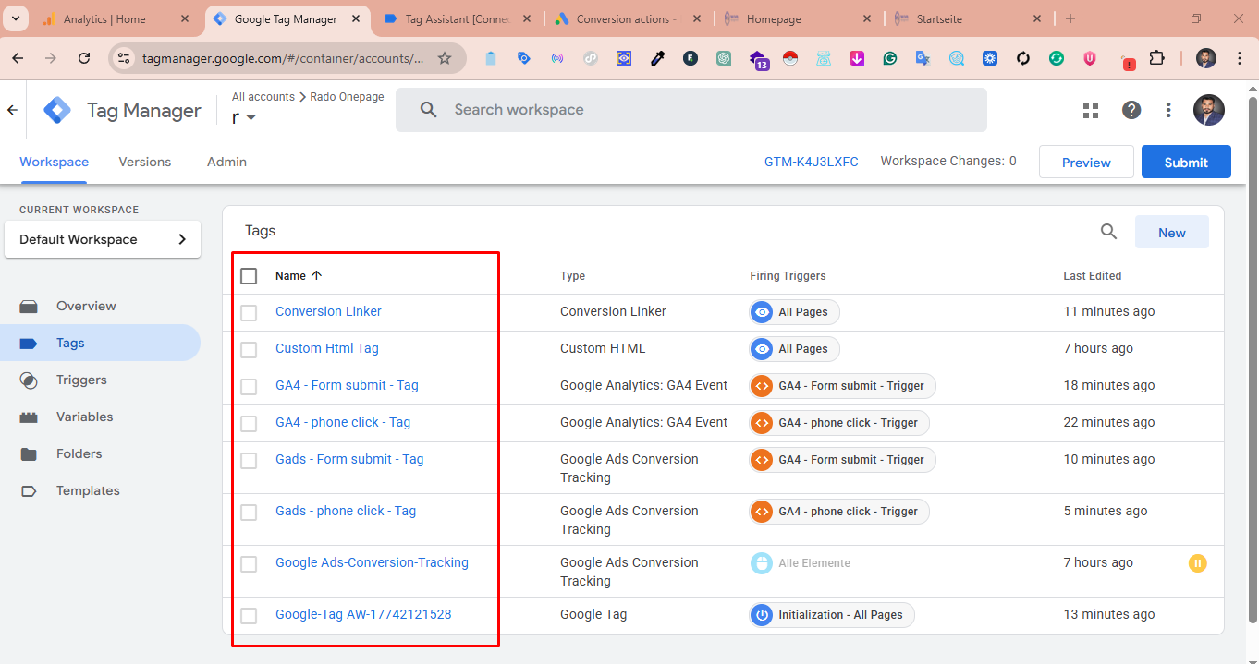Click the Variables sidebar icon
Screen dimensions: 1259x664
29,417
